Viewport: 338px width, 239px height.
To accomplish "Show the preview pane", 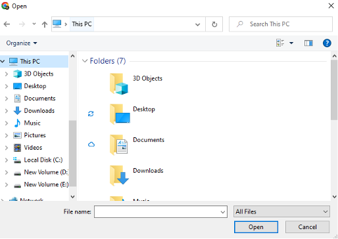I will pos(308,43).
